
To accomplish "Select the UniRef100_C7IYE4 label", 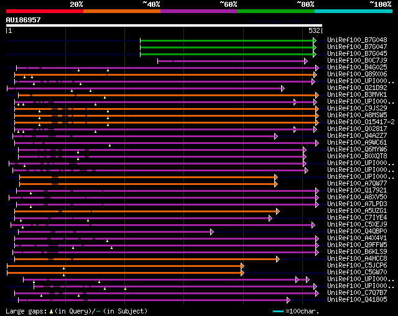I will tap(357, 217).
